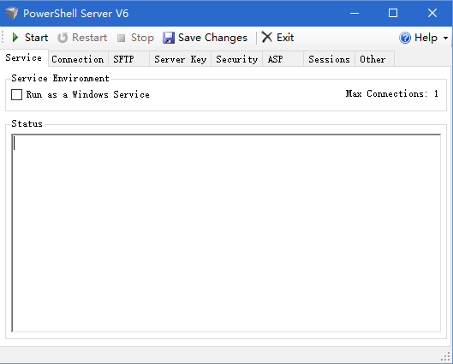Click the Save Changes floppy disk icon

(169, 38)
